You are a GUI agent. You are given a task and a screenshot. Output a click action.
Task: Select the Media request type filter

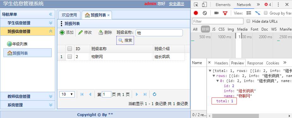pyautogui.click(x=242, y=29)
